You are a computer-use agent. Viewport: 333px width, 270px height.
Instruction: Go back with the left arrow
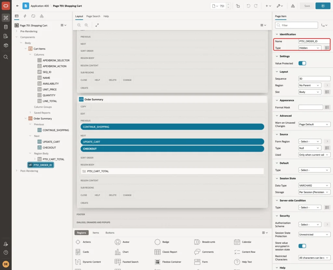pyautogui.click(x=18, y=6)
